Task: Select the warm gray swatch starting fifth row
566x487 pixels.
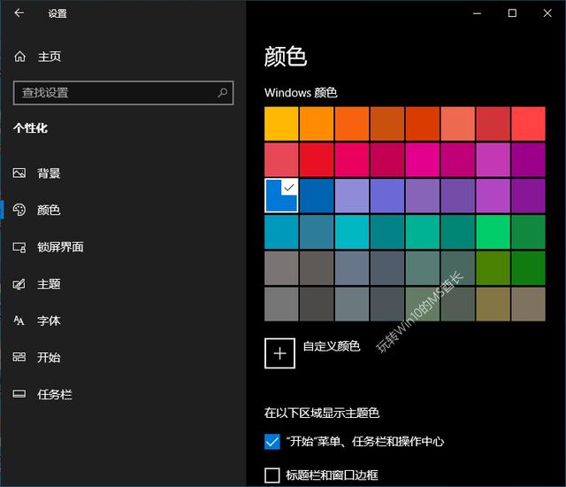Action: [x=281, y=268]
